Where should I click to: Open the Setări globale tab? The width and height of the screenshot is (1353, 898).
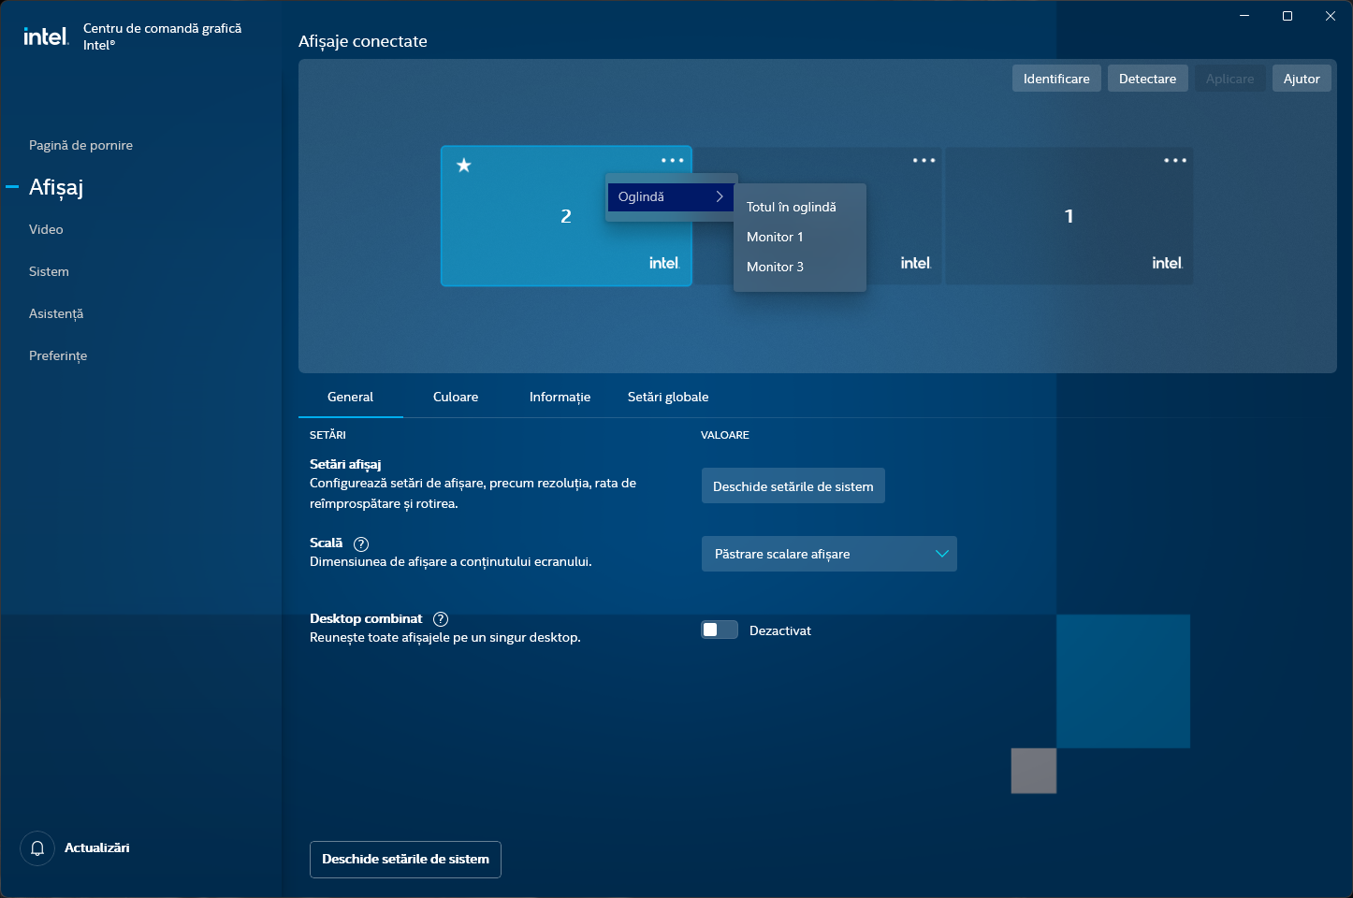[668, 397]
